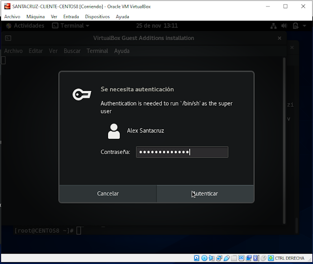313x264 pixels.
Task: Click the host key green arrow icon
Action: (271, 258)
